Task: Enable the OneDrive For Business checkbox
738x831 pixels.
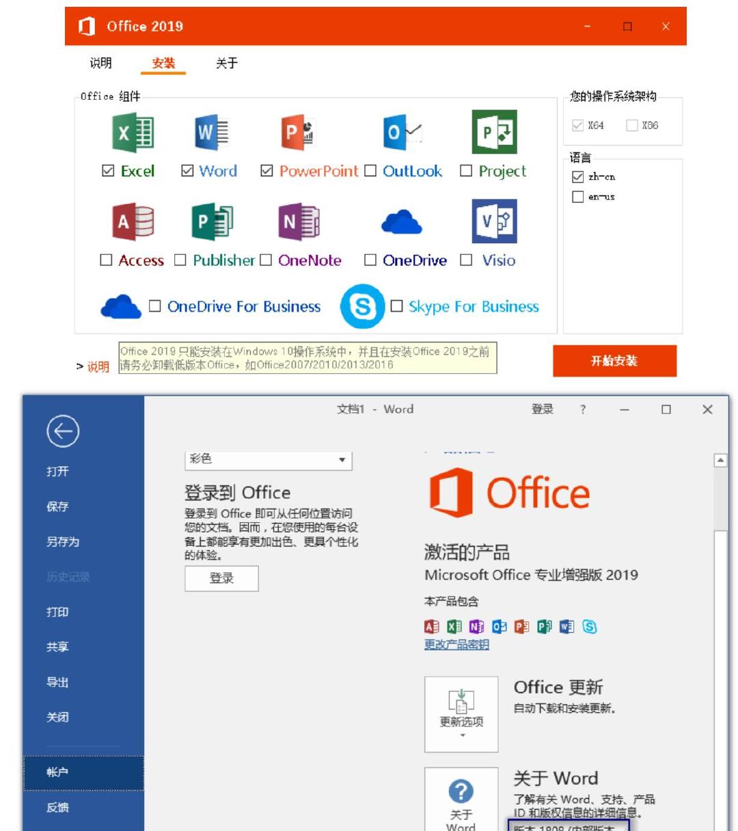Action: pos(155,306)
